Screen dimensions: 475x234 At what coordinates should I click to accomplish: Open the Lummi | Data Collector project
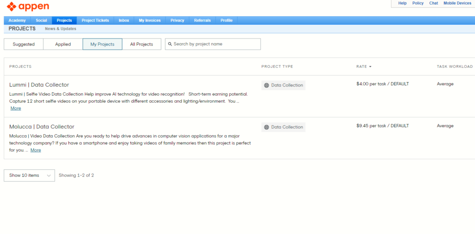(39, 85)
